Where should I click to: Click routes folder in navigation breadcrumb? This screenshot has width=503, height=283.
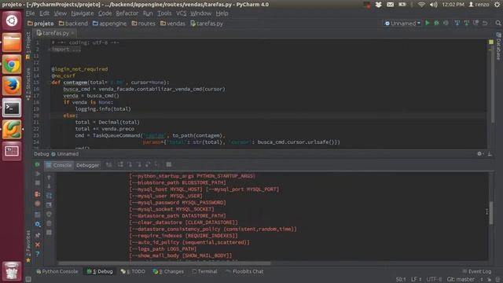click(143, 24)
